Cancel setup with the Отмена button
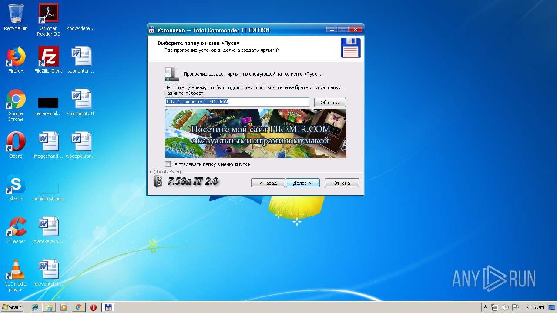 [342, 183]
